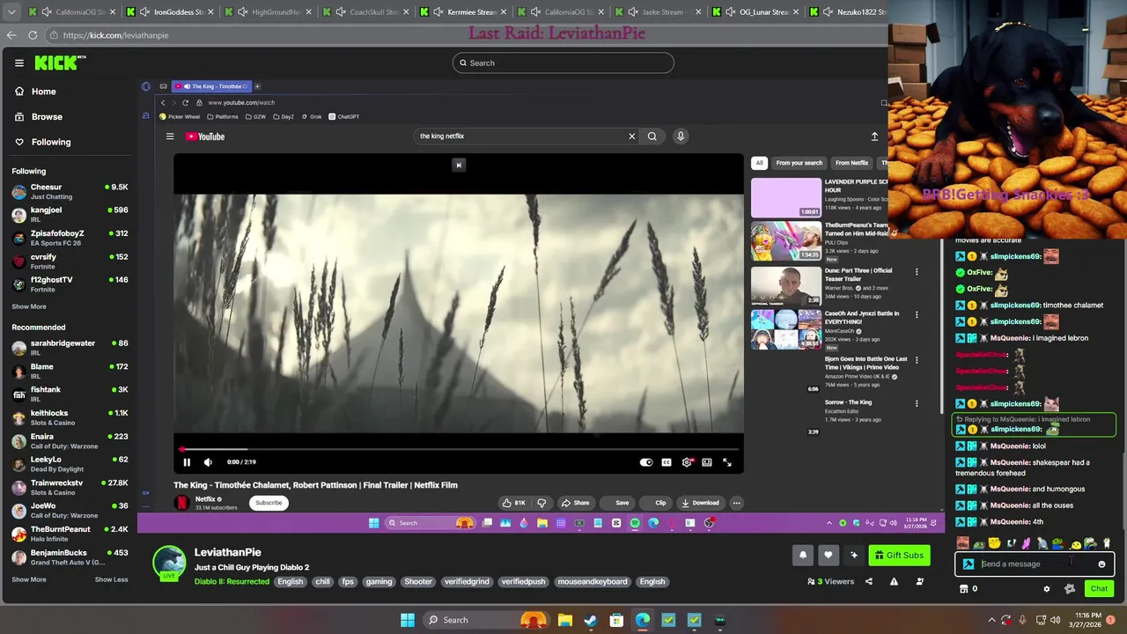The height and width of the screenshot is (634, 1127).
Task: Open YouTube player settings gear
Action: pos(687,462)
